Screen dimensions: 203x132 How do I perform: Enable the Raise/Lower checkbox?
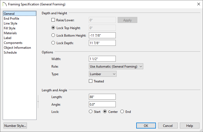click(x=53, y=20)
